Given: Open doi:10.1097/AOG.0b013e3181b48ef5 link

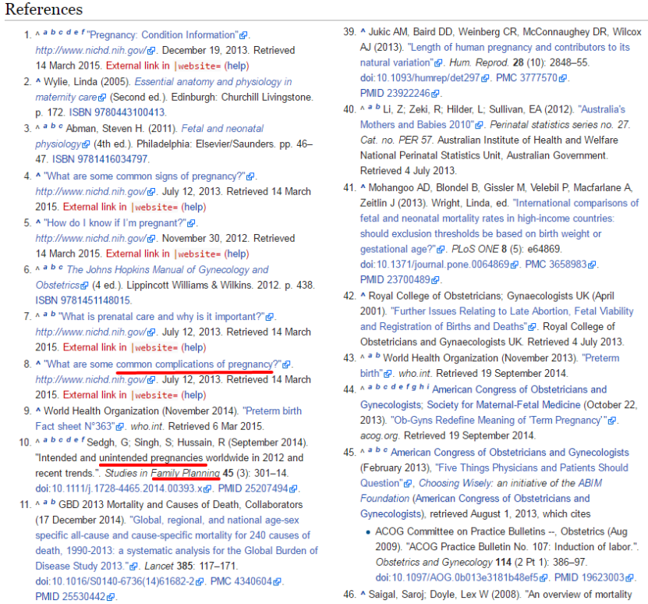Looking at the screenshot, I should pyautogui.click(x=457, y=577).
